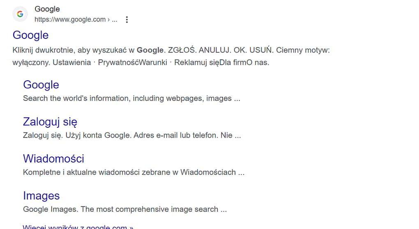Click the breadcrumb ellipsis after the URL
Viewport: 419px width, 229px height.
pyautogui.click(x=115, y=20)
